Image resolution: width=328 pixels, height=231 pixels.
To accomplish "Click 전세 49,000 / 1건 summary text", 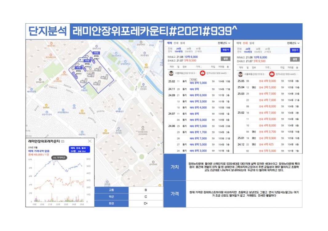I will click(x=39, y=155).
